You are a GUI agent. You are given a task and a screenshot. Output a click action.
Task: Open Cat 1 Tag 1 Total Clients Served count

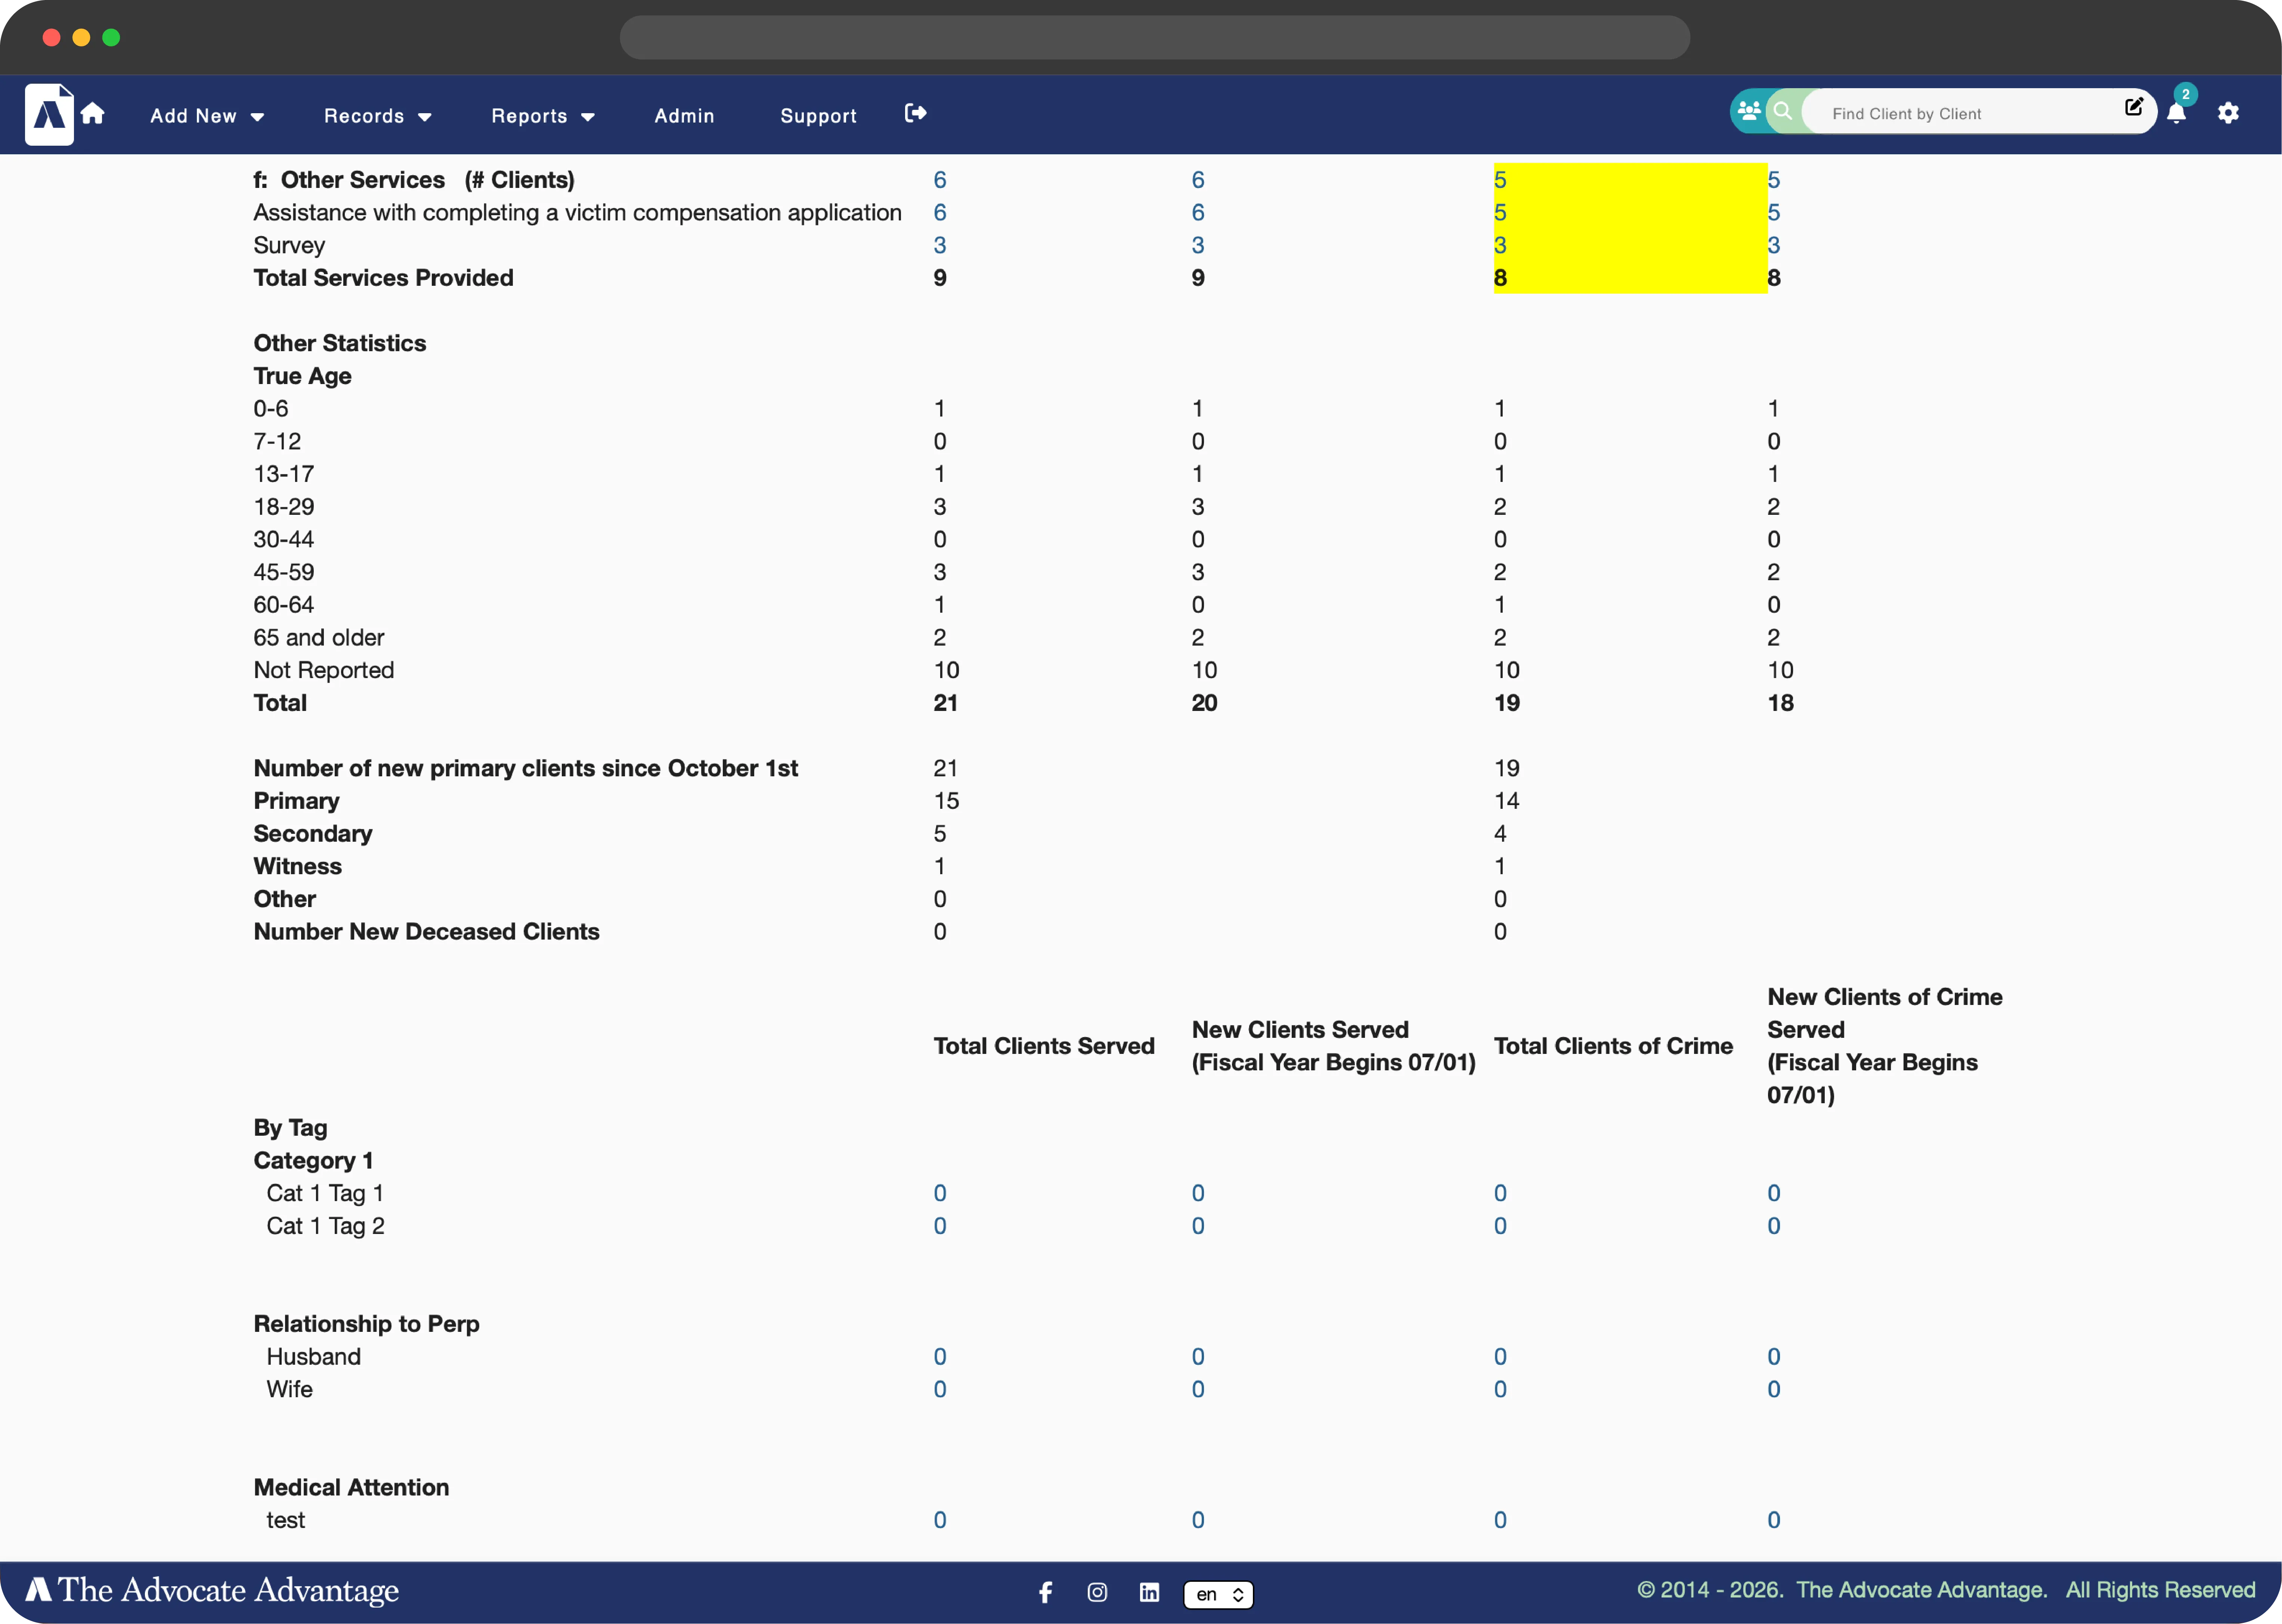tap(939, 1193)
